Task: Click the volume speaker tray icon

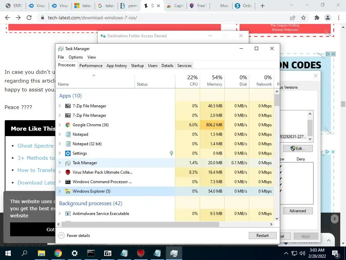Action: [302, 253]
